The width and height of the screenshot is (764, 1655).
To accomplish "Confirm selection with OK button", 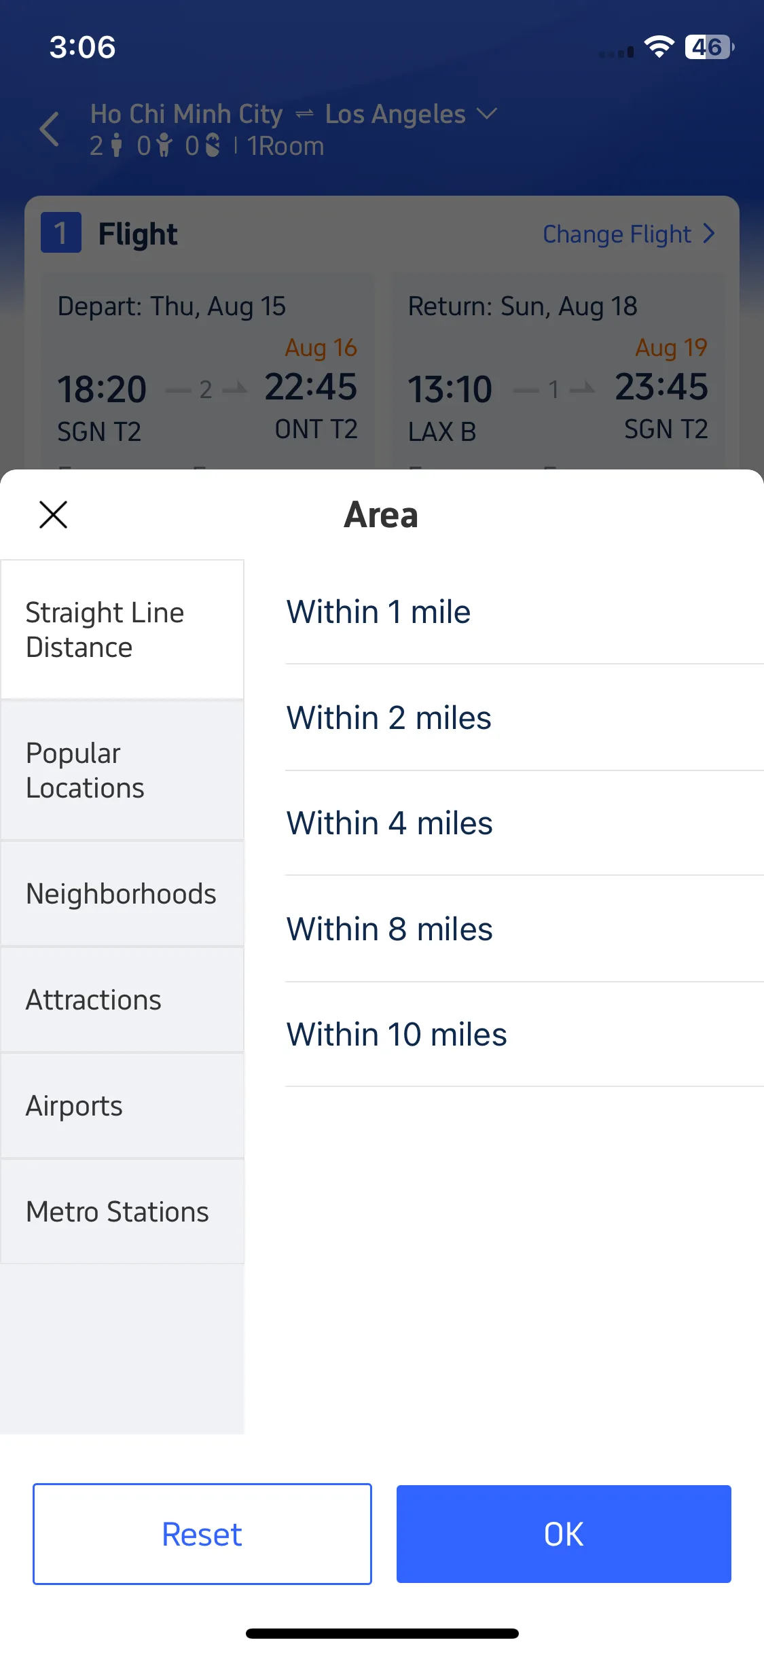I will pos(564,1534).
